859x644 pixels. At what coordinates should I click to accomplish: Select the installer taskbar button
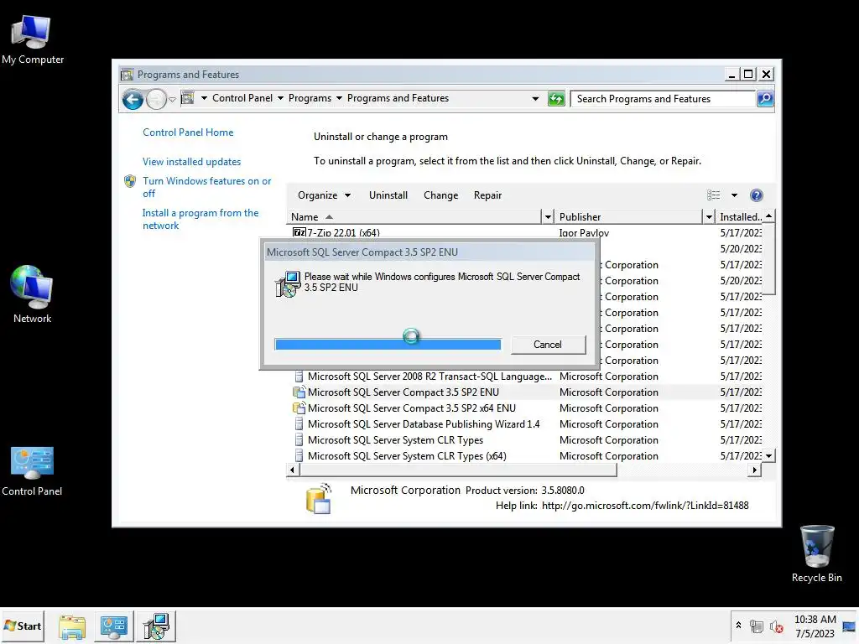click(x=156, y=626)
